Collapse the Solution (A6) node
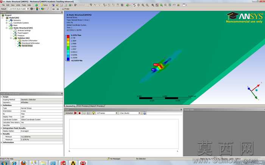Image resolution: width=265 pixels, height=165 pixels. coord(11,38)
